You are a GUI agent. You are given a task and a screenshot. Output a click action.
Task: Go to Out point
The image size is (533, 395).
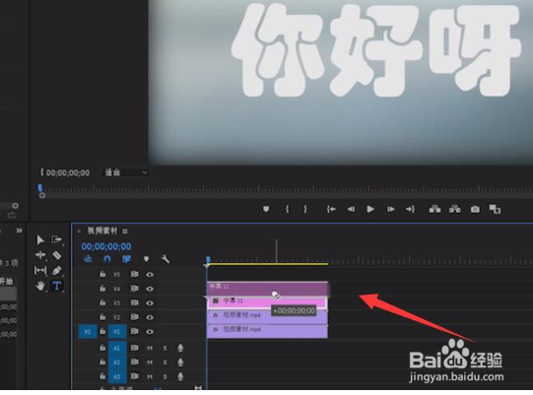[410, 209]
